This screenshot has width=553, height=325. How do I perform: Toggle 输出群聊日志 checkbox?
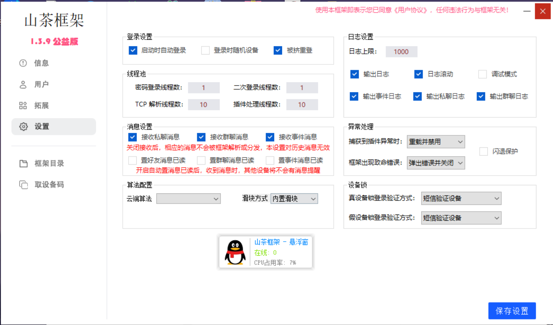pyautogui.click(x=481, y=96)
